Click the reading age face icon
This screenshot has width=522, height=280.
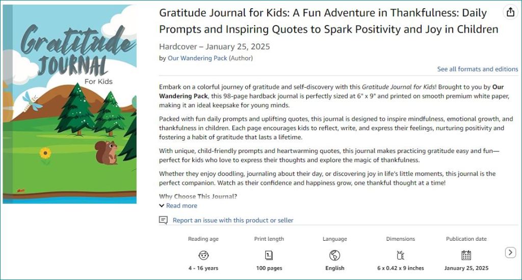point(203,255)
